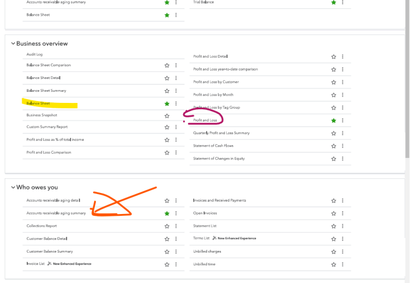Image resolution: width=410 pixels, height=283 pixels.
Task: Open the options menu for Custom Summary Report
Action: [176, 127]
